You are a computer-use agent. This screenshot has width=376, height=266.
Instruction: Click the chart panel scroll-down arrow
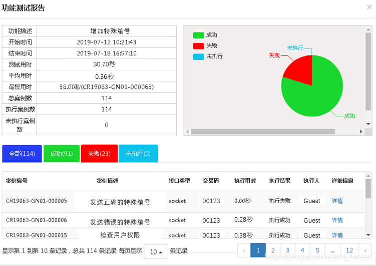tap(368, 124)
